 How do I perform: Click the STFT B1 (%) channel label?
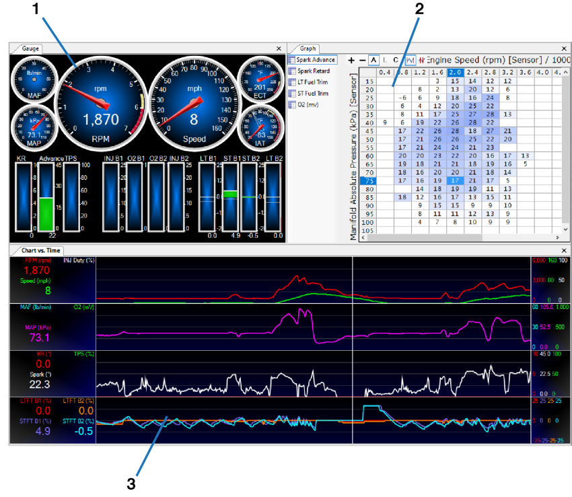point(36,421)
